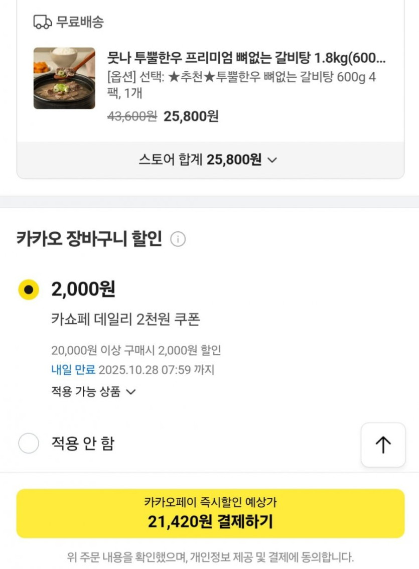Image resolution: width=419 pixels, height=569 pixels.
Task: Choose the 적용 안 함 radio button
Action: point(29,443)
